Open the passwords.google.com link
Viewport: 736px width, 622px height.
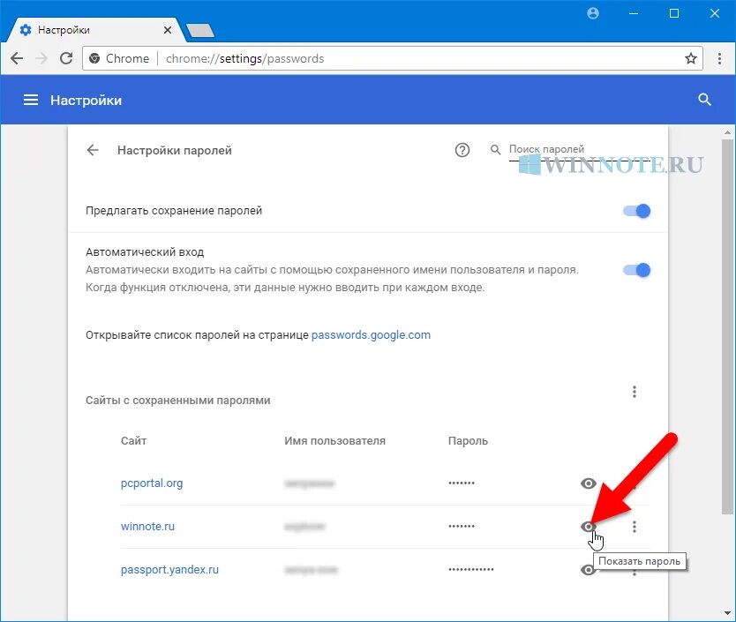point(371,334)
